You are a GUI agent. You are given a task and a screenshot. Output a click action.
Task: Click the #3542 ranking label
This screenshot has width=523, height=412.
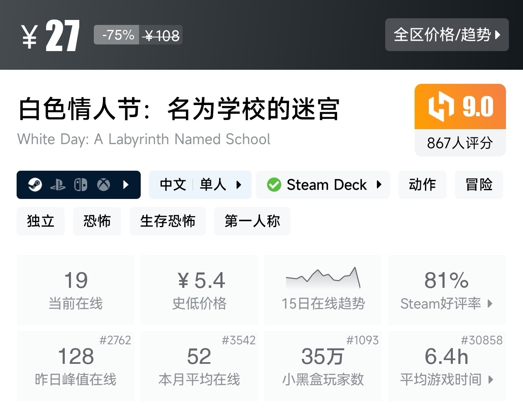coord(239,341)
